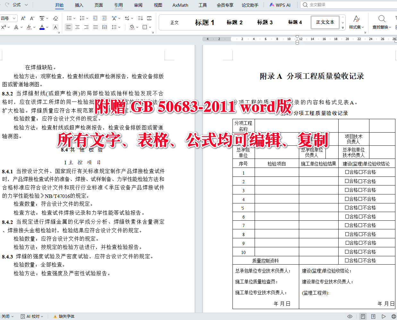Apply the 正文文本 style
This screenshot has height=320, width=397.
pos(325,22)
